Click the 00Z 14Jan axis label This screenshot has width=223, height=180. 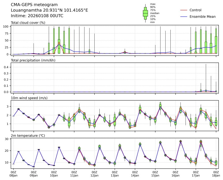click(x=135, y=174)
